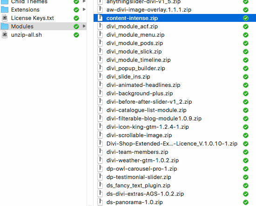
Task: Select ds-panorama-1.0.zip
Action: 135,202
